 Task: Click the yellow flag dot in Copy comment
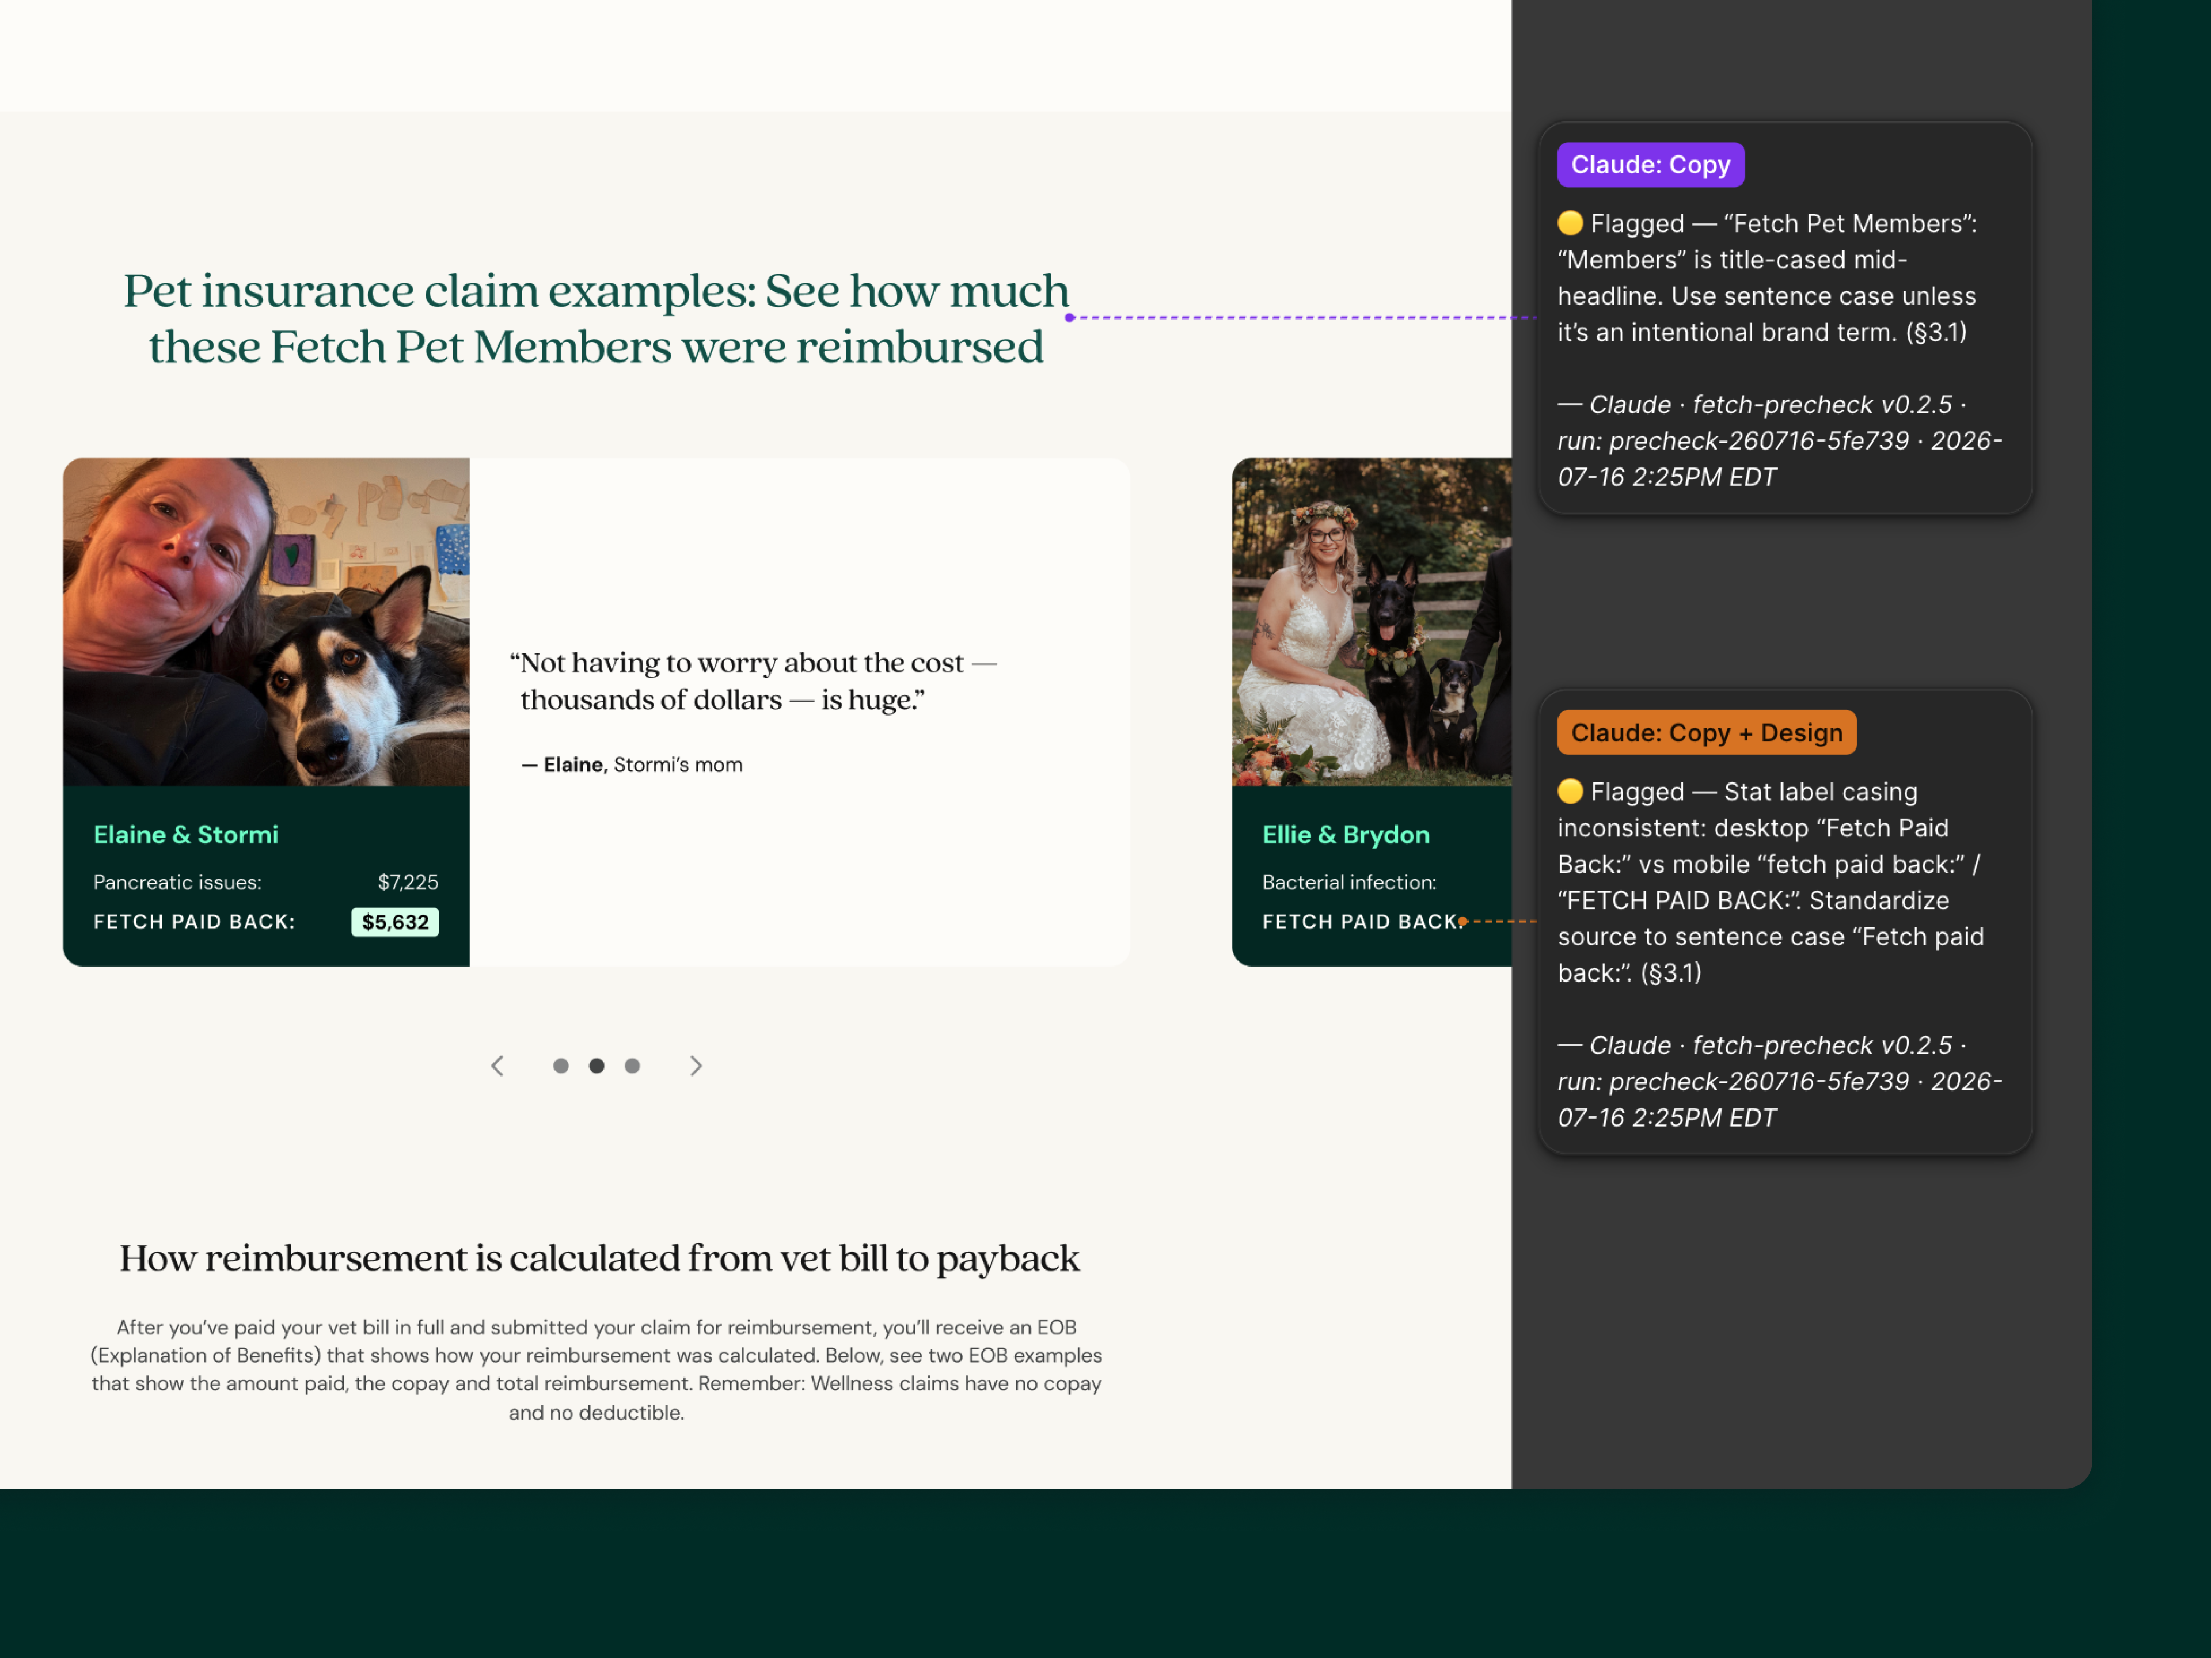pos(1570,223)
